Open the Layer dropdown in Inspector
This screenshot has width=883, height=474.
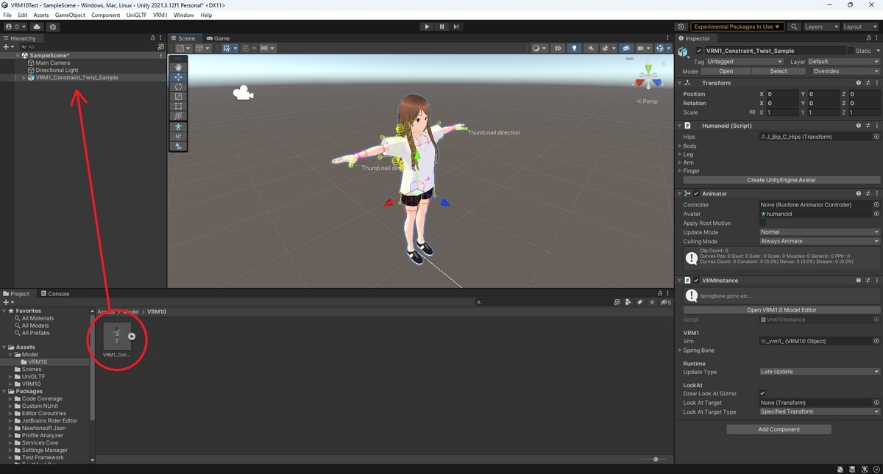click(843, 62)
